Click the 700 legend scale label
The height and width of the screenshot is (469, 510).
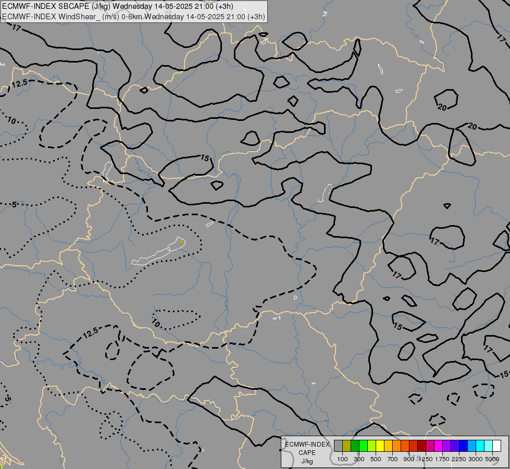[393, 459]
